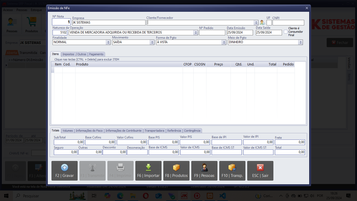
Task: Click the Data Emissão date field
Action: click(x=240, y=32)
